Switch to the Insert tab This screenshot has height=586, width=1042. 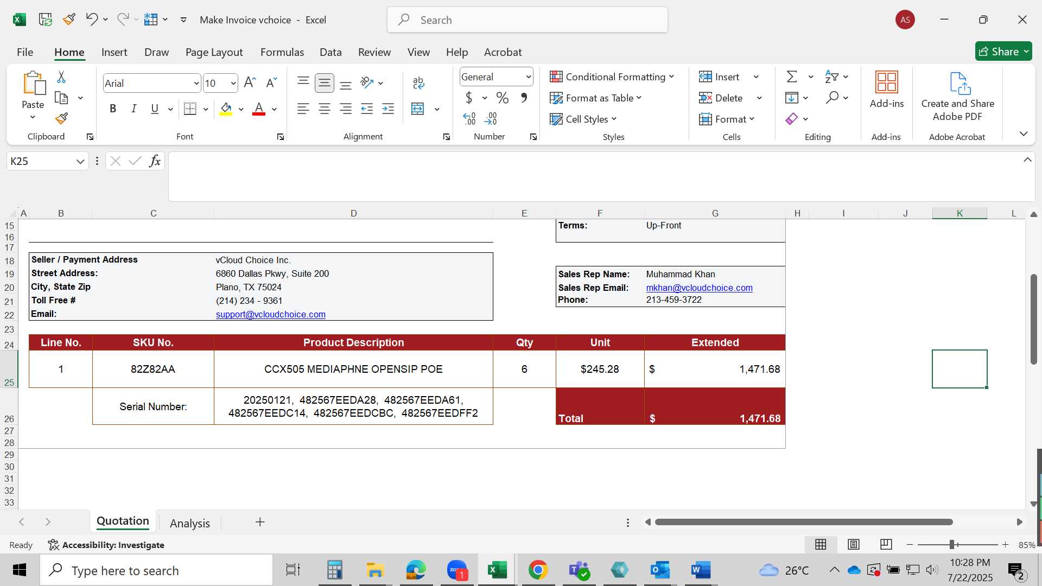(114, 52)
